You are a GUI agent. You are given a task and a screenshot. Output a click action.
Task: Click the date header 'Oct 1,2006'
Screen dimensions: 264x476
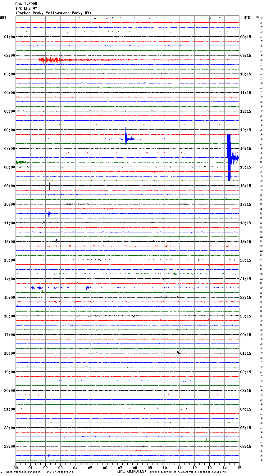click(26, 4)
